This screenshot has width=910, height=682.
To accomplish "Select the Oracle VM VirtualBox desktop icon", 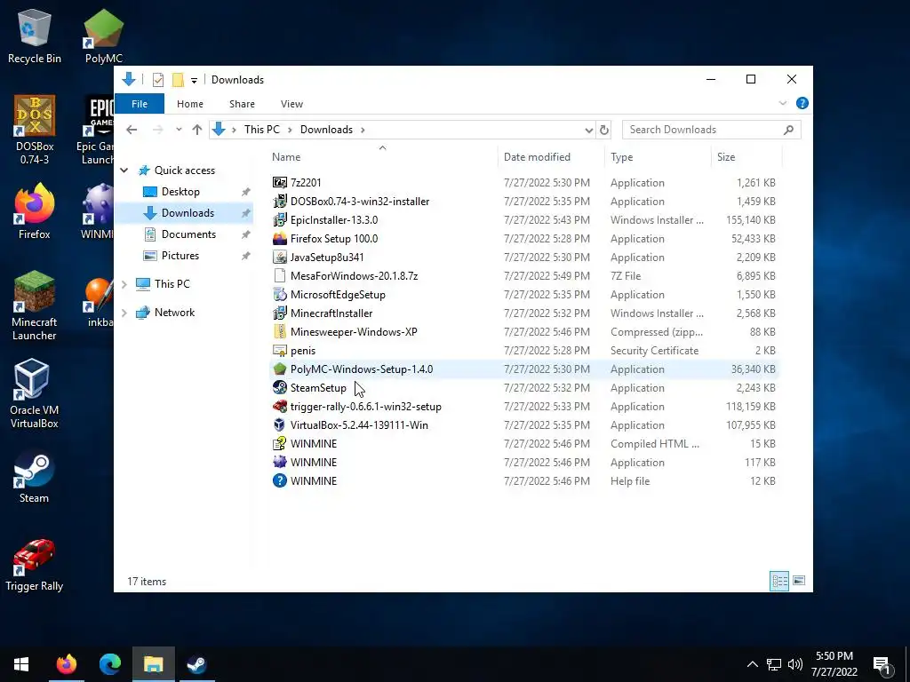I will click(x=34, y=393).
